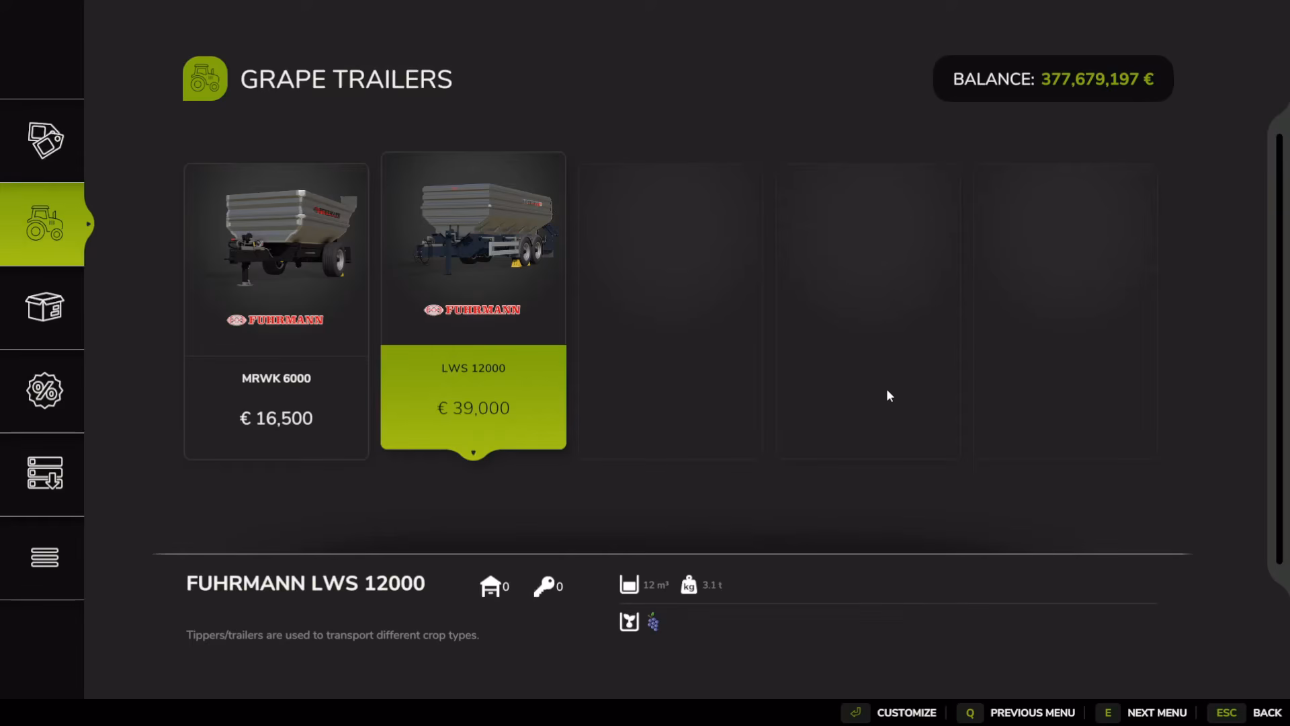The width and height of the screenshot is (1290, 726).
Task: Select the LWS 12000 trailer card
Action: click(x=474, y=301)
